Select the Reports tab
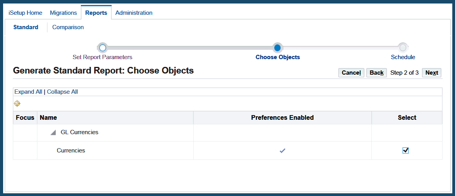This screenshot has width=455, height=196. [x=96, y=13]
